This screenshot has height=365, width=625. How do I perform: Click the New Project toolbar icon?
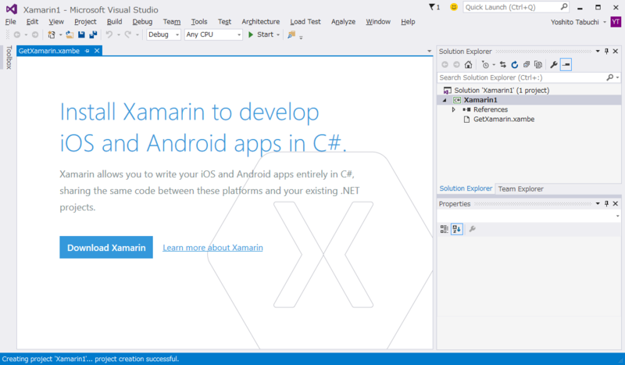52,34
